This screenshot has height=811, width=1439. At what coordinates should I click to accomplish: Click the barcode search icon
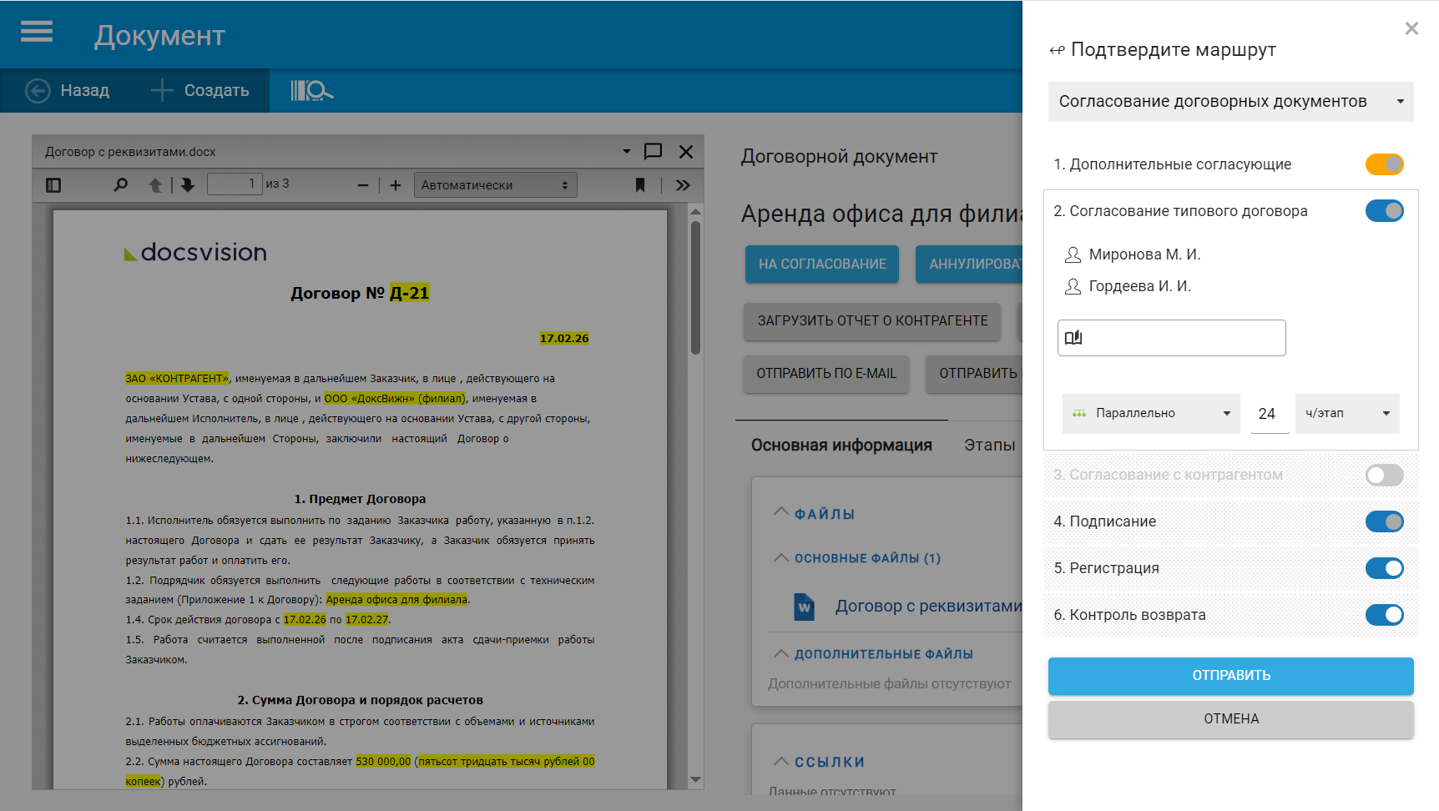[311, 90]
